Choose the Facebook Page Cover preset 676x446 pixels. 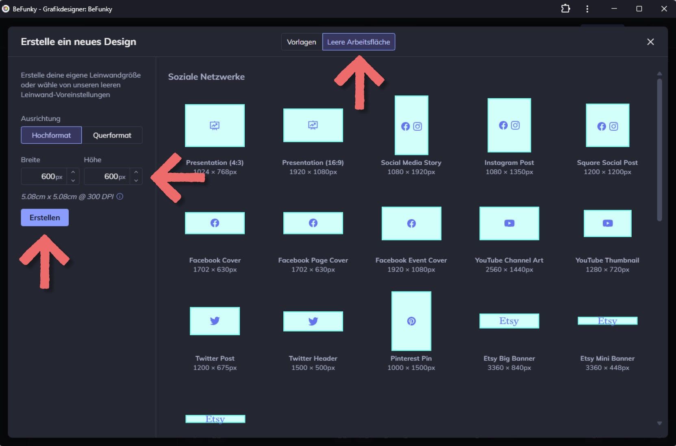[313, 223]
